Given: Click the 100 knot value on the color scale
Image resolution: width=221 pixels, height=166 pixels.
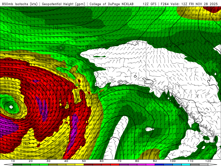Looking at the screenshot, I should [x=172, y=161].
